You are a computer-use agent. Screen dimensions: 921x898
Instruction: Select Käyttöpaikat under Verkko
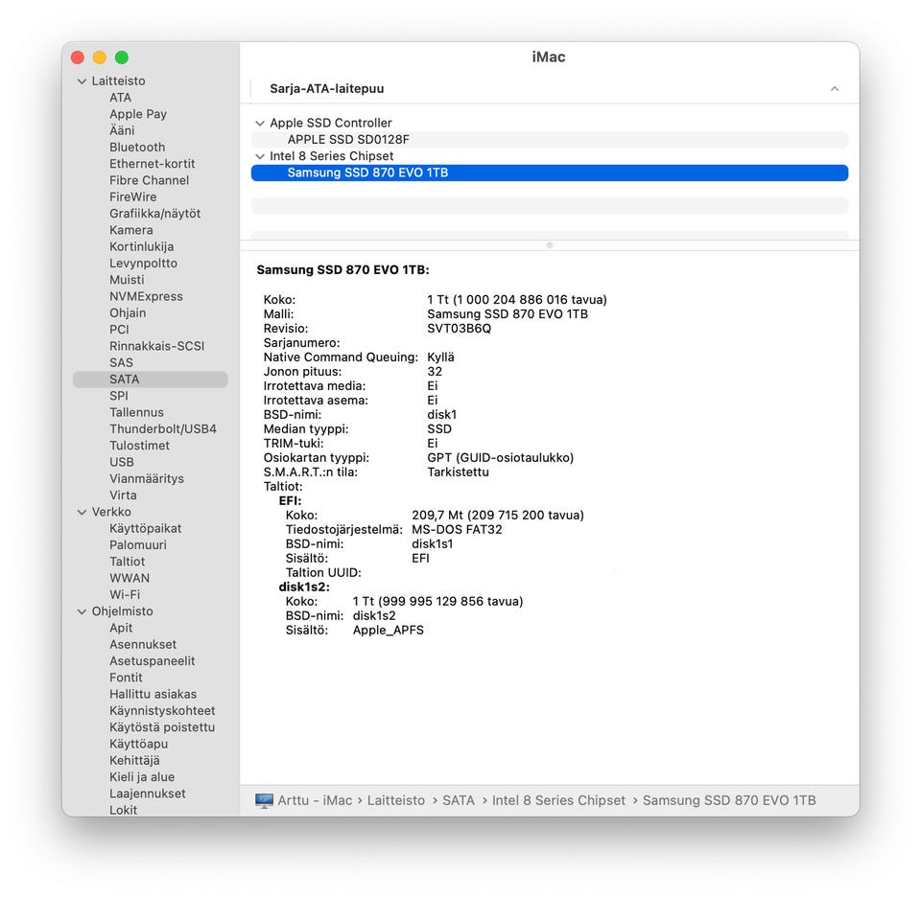pyautogui.click(x=146, y=528)
